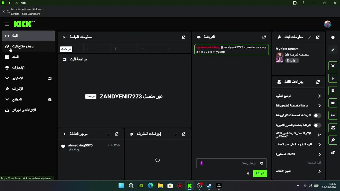Click the green الدردشة send button
340x191 pixels.
[260, 173]
